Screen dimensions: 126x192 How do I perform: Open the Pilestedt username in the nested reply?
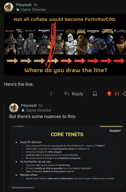(29, 105)
